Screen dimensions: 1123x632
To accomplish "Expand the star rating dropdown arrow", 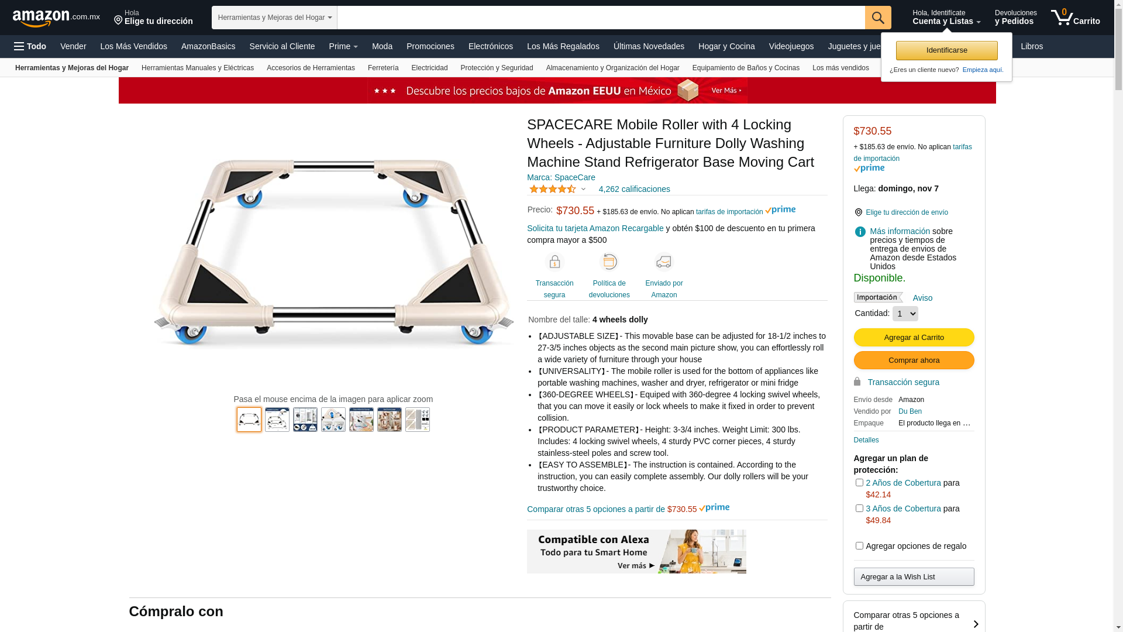I will (x=583, y=189).
